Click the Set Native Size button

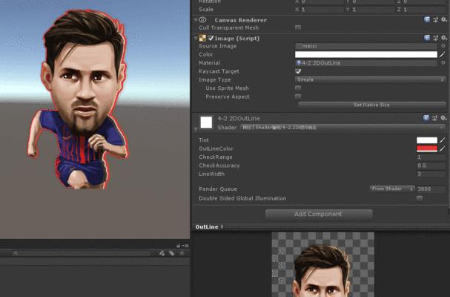pyautogui.click(x=371, y=105)
